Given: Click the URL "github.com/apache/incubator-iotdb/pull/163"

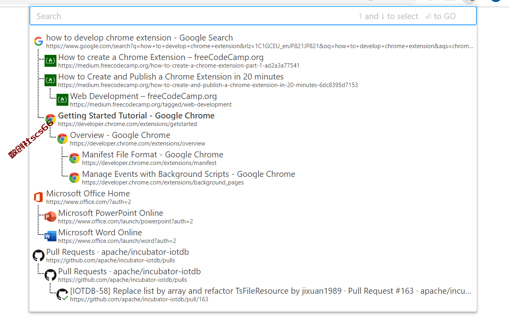Looking at the screenshot, I should pyautogui.click(x=139, y=299).
